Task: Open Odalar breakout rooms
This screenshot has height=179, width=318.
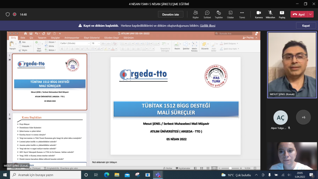Action: click(230, 14)
